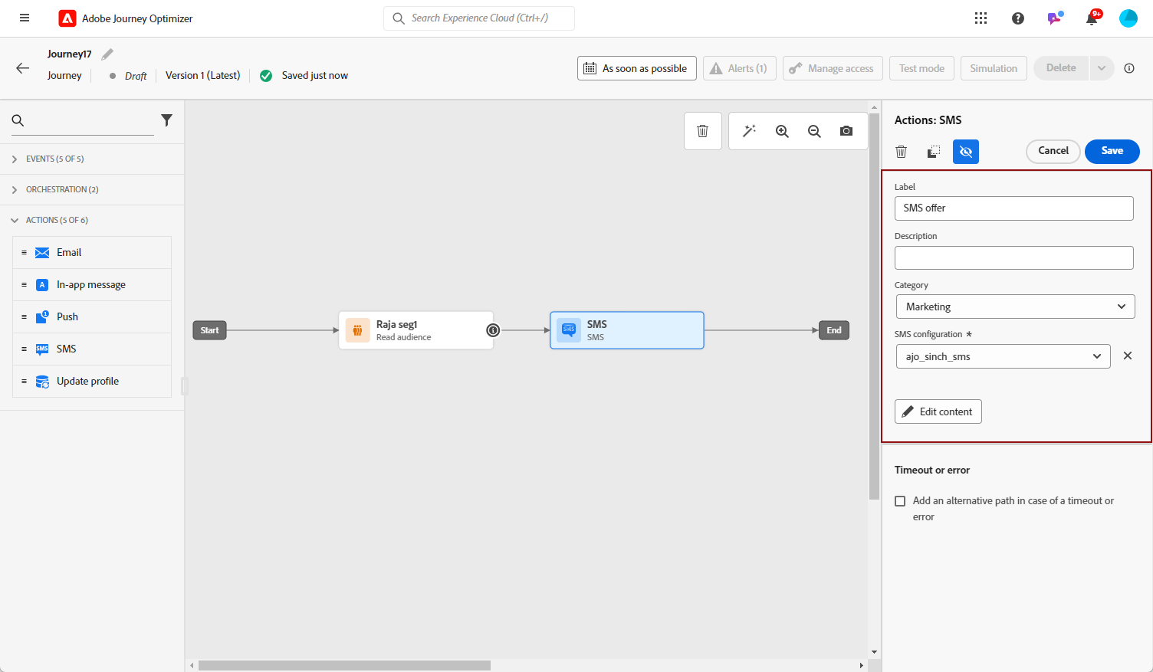Image resolution: width=1153 pixels, height=672 pixels.
Task: Click the Label input field
Action: (1014, 208)
